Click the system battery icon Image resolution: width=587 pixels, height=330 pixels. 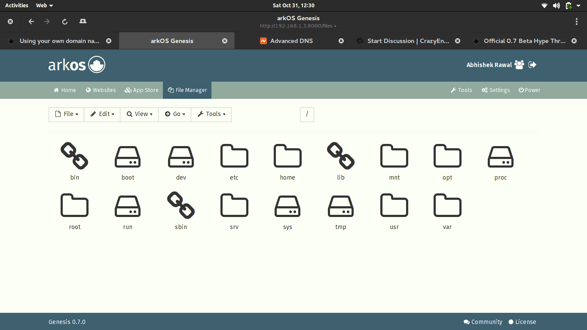coord(569,6)
